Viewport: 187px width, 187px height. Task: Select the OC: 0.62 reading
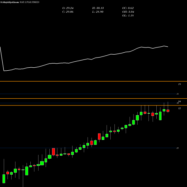pos(128,8)
